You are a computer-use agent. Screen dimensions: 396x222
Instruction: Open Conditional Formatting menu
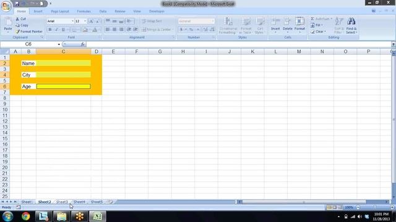[228, 25]
